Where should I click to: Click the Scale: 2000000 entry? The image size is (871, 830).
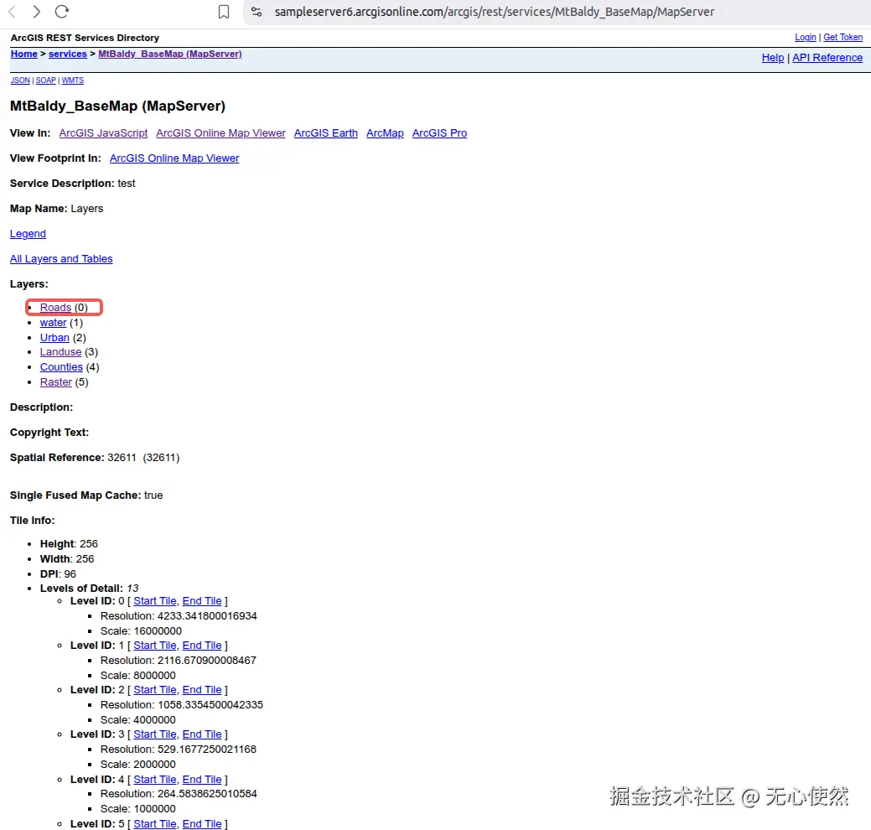click(x=137, y=765)
